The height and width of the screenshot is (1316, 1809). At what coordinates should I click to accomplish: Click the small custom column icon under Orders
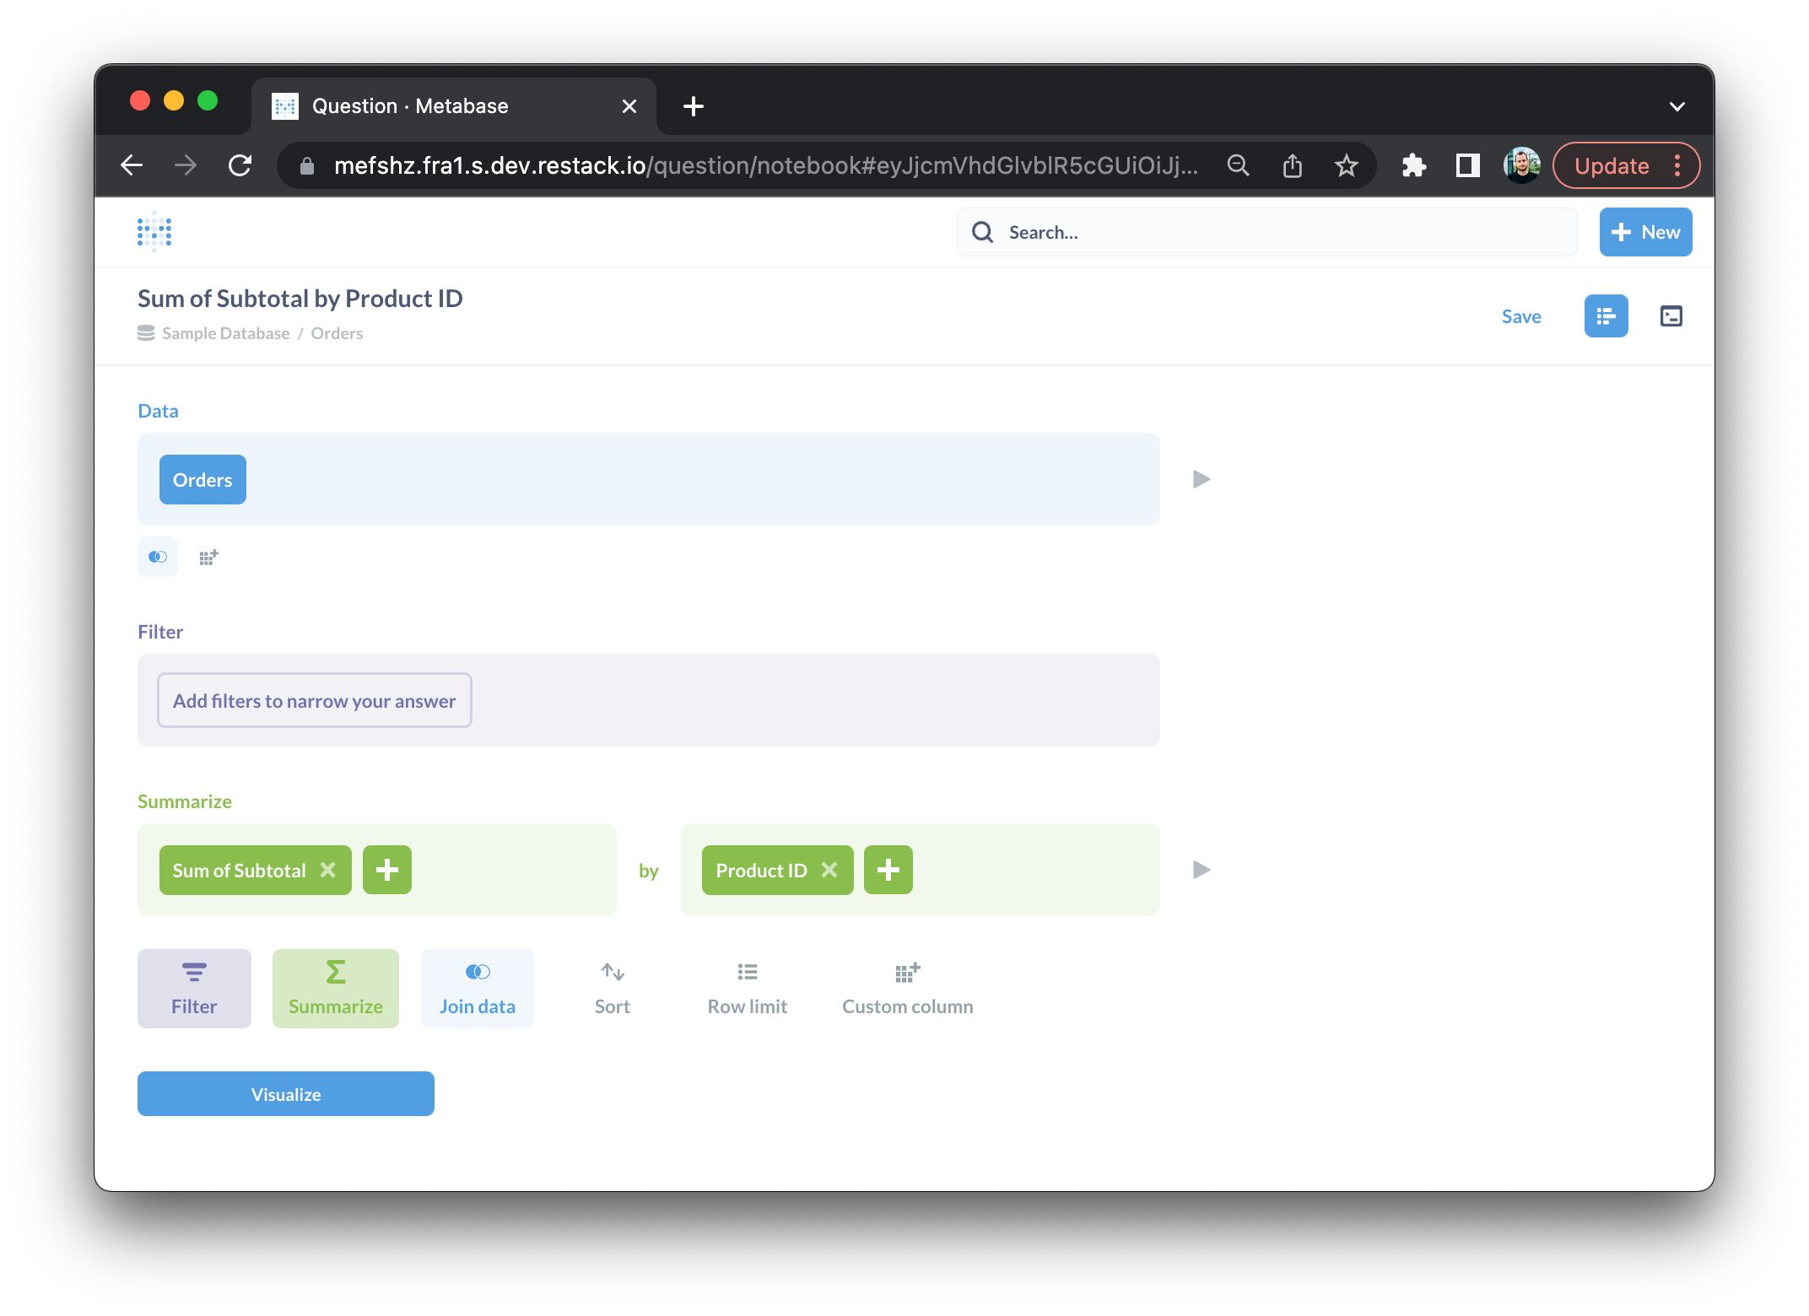pyautogui.click(x=208, y=557)
